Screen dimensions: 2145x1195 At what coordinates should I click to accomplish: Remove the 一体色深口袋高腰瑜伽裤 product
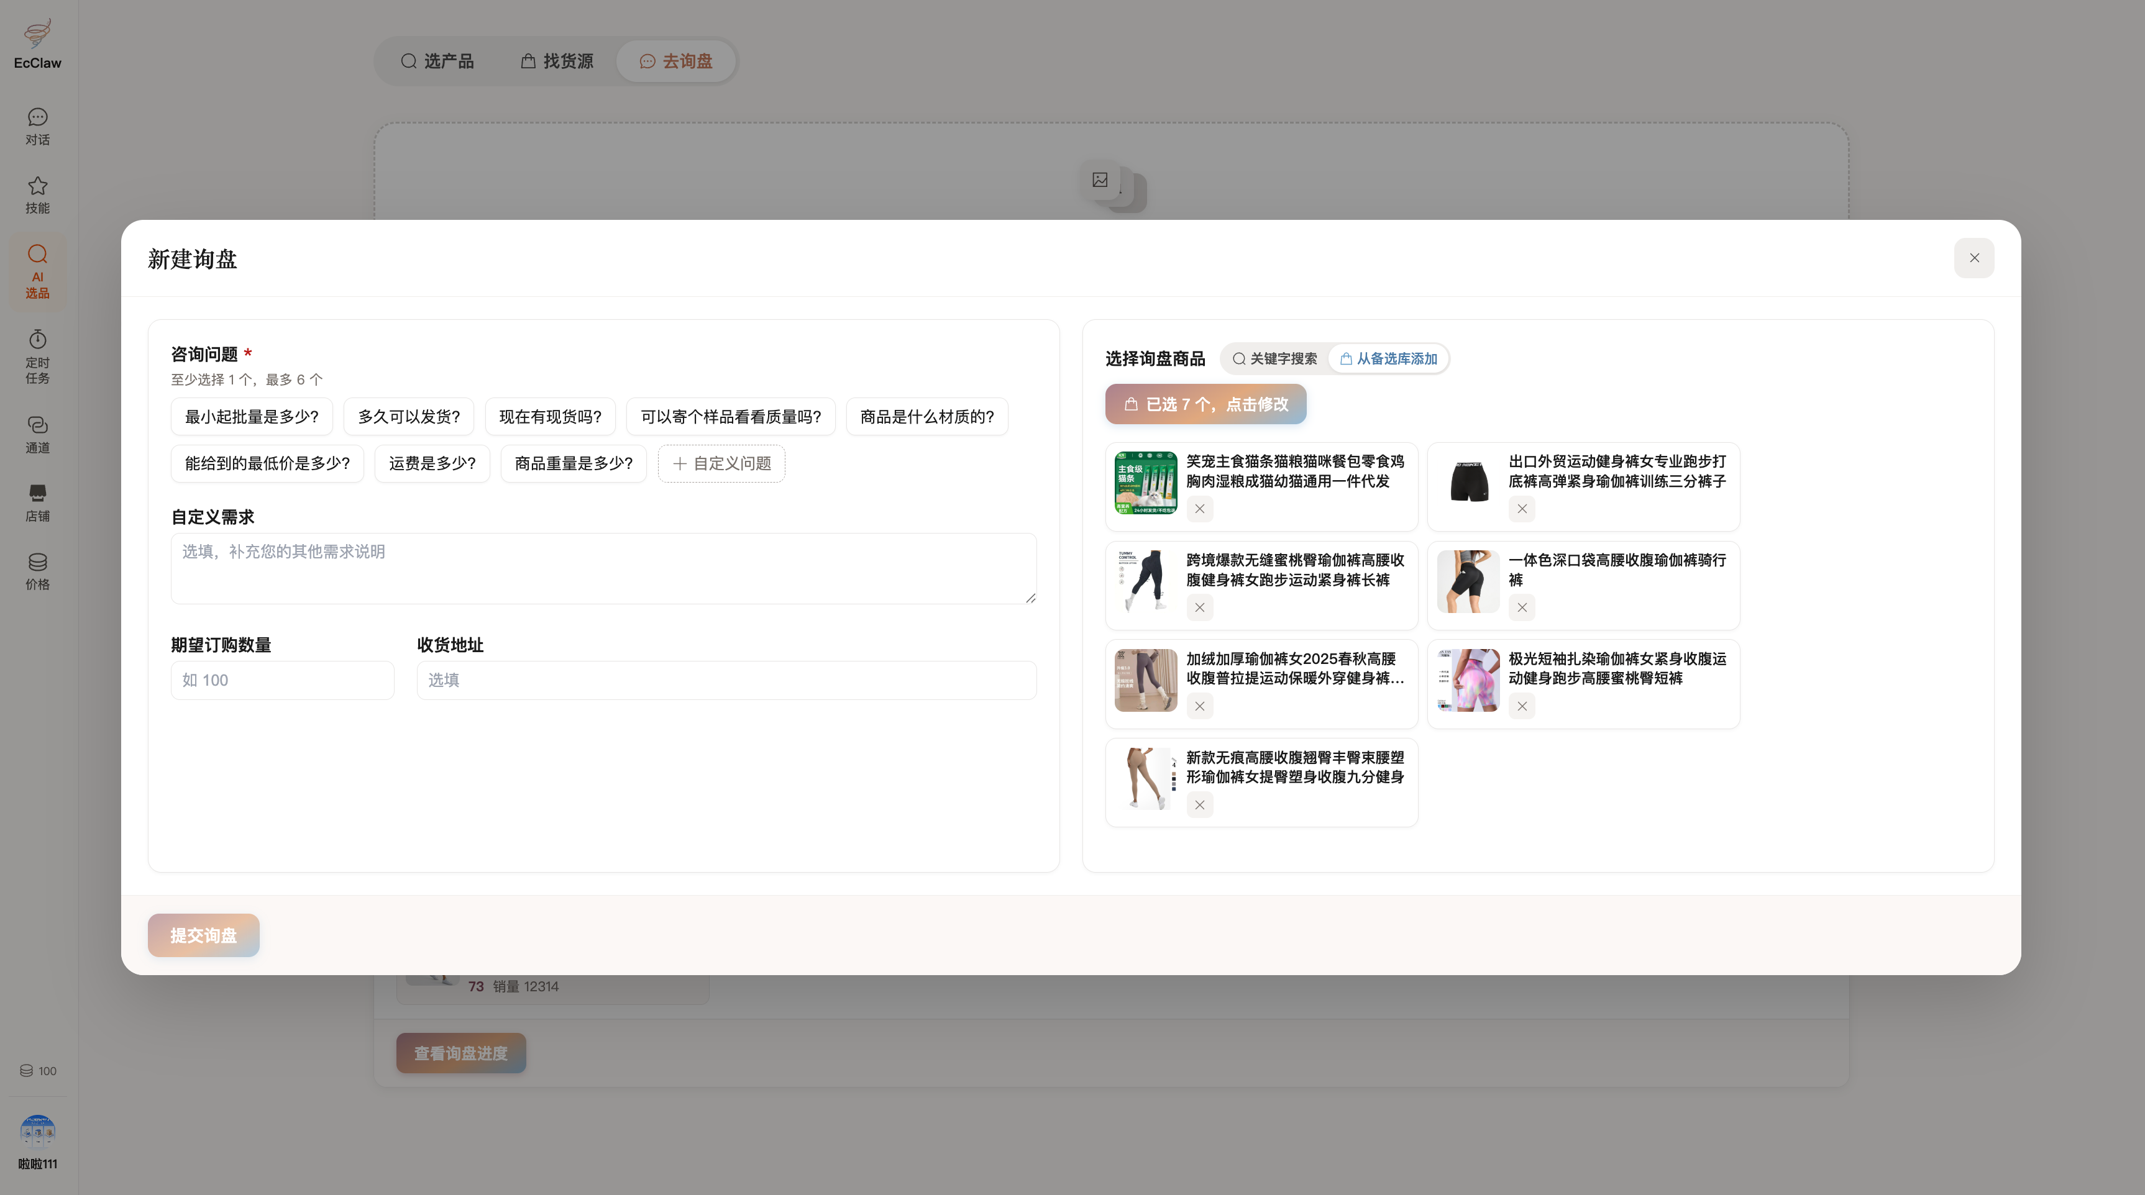1521,607
